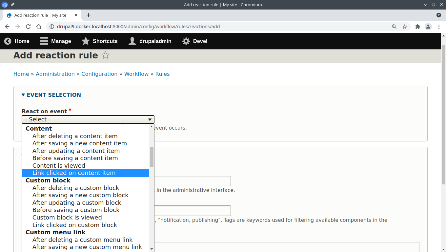Go to Configuration breadcrumb link

point(99,74)
